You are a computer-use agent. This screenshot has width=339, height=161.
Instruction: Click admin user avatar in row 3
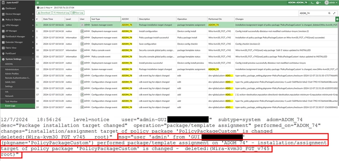[x=82, y=31]
